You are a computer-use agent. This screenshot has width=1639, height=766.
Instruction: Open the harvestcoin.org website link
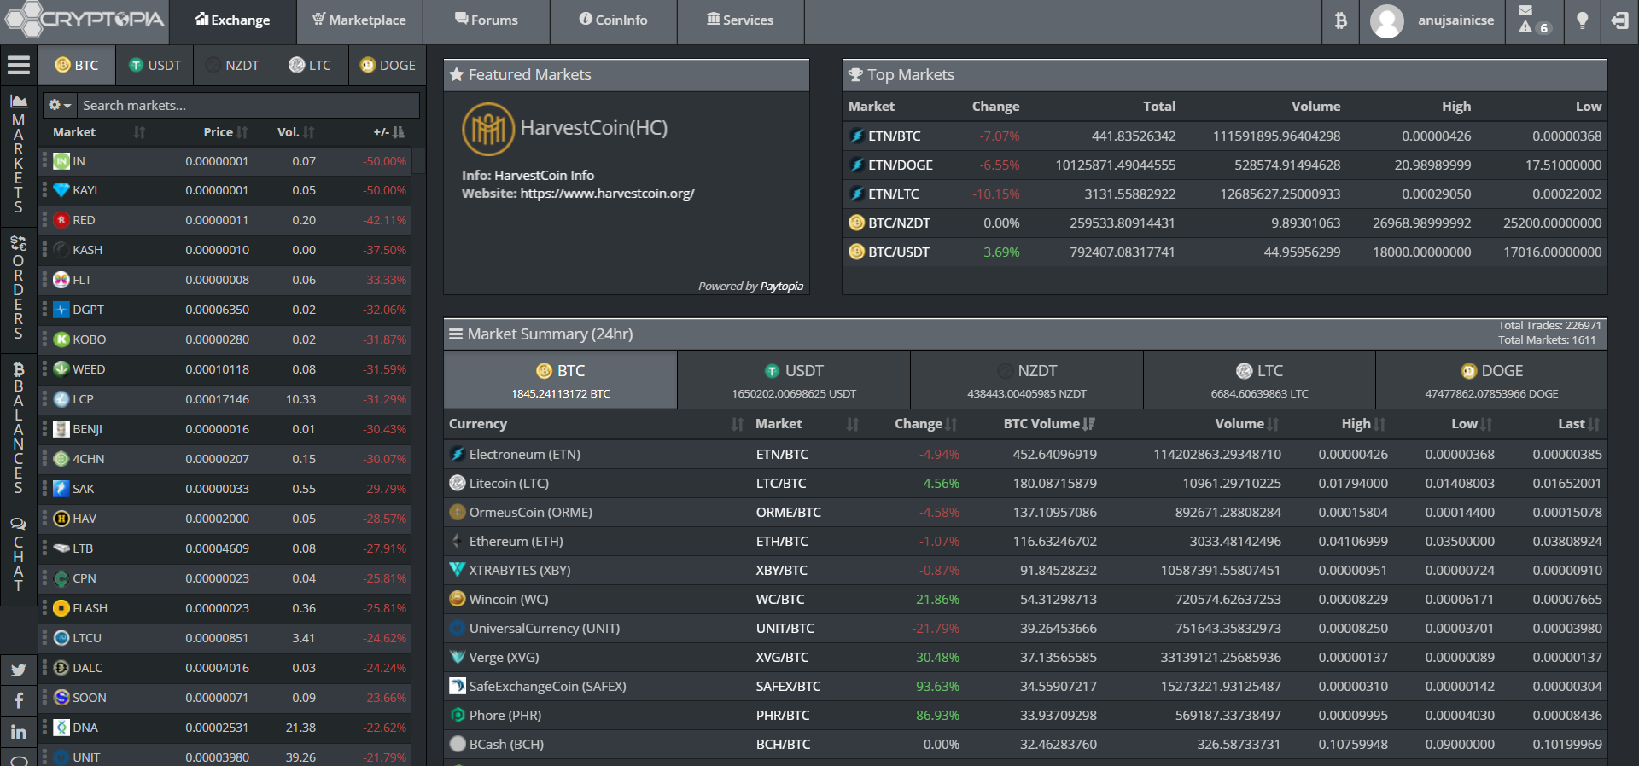coord(607,194)
